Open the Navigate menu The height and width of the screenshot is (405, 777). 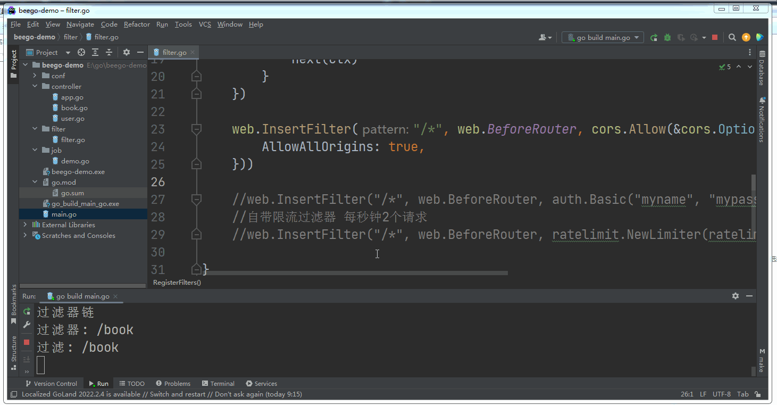[x=80, y=24]
